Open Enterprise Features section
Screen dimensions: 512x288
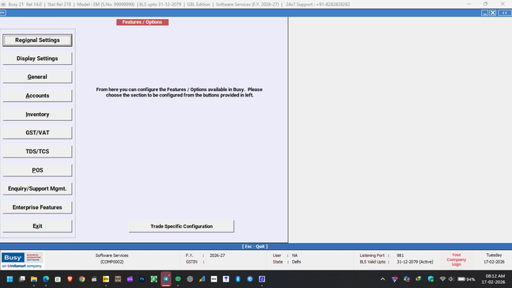(37, 207)
